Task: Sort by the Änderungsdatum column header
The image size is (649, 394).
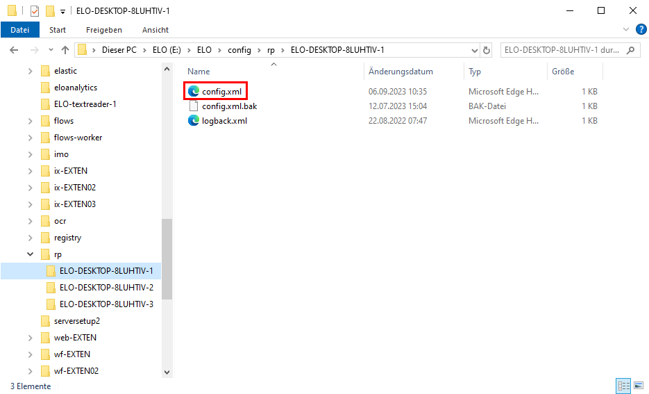Action: pyautogui.click(x=401, y=72)
